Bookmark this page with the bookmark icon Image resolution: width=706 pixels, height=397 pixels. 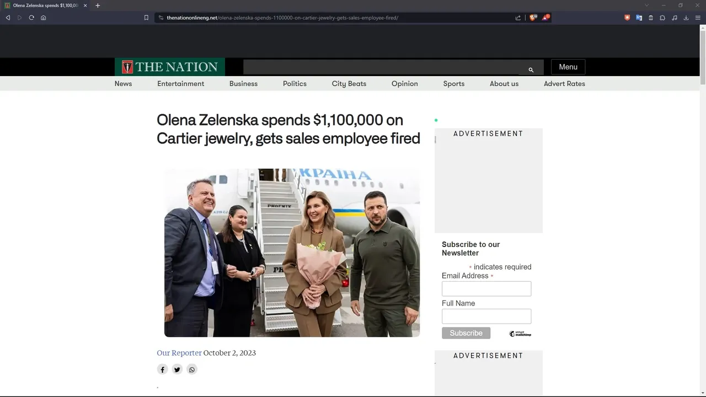(146, 18)
